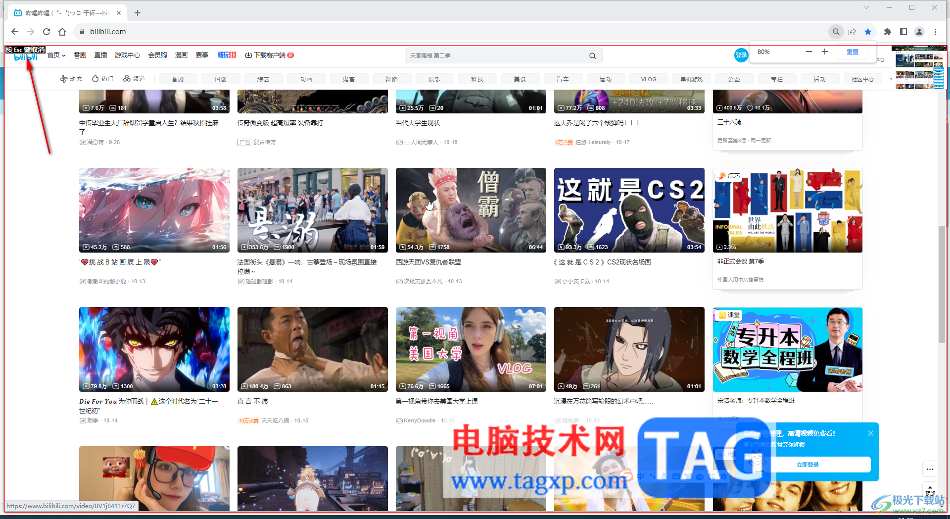Click the 重置 zoom reset button
The height and width of the screenshot is (519, 950).
click(852, 52)
